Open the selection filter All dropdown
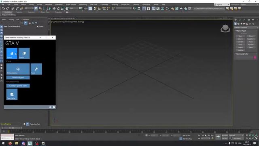This screenshot has height=146, width=259. (29, 8)
